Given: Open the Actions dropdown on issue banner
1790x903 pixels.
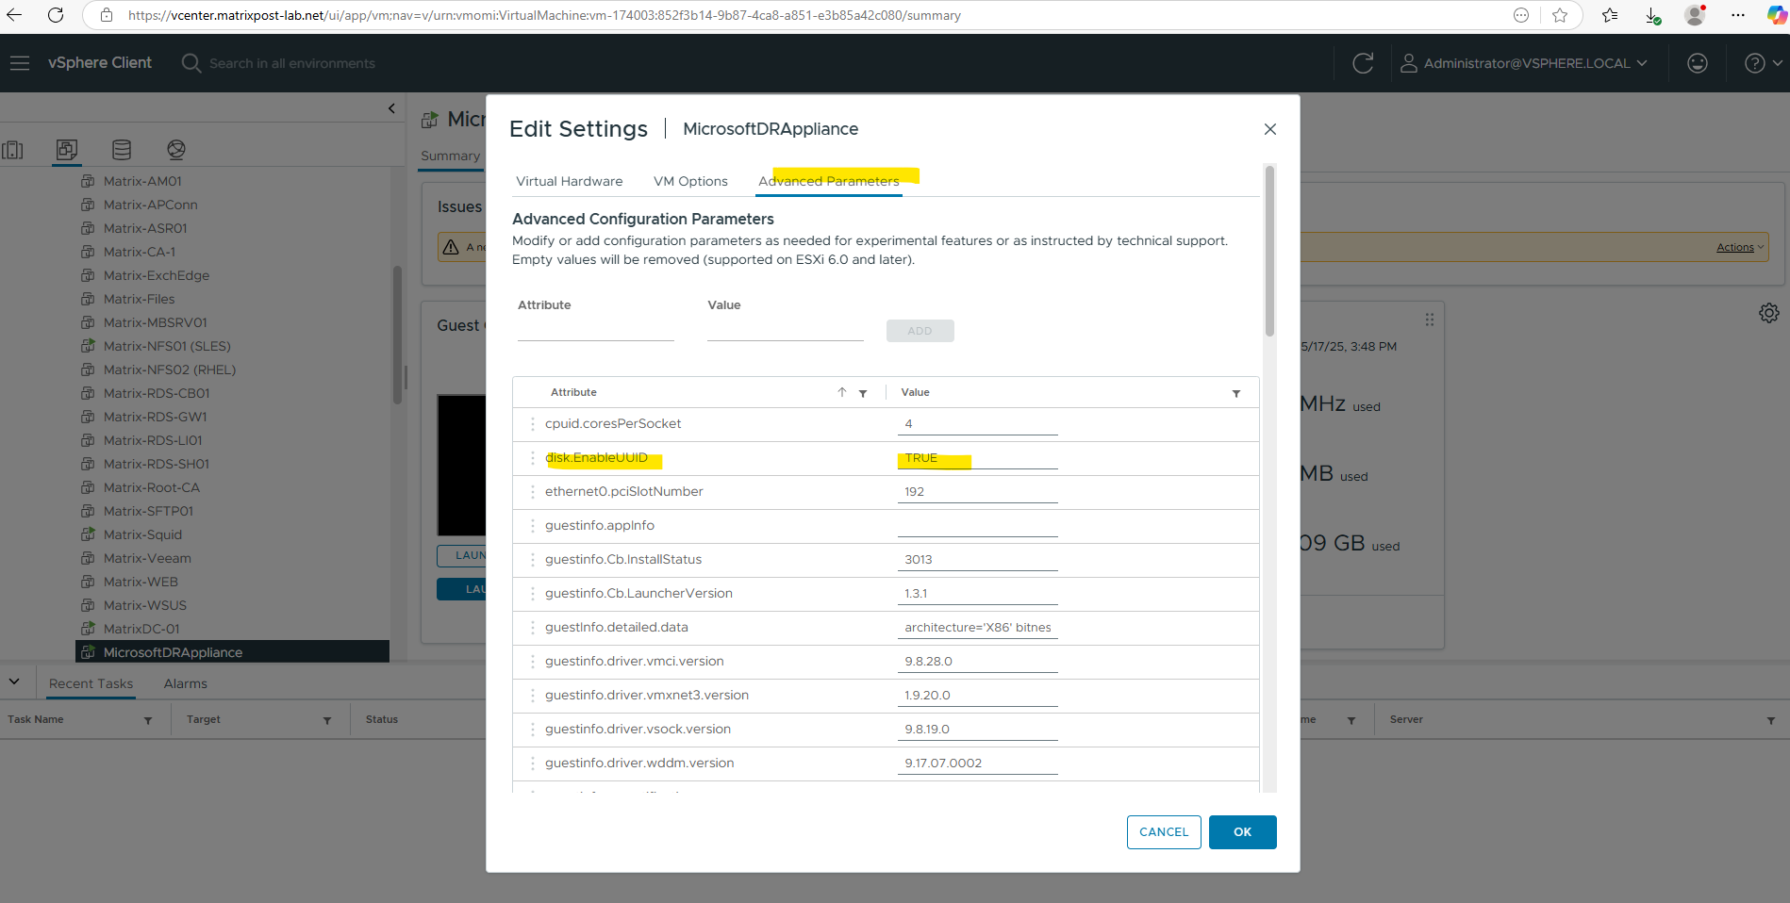Looking at the screenshot, I should coord(1740,247).
